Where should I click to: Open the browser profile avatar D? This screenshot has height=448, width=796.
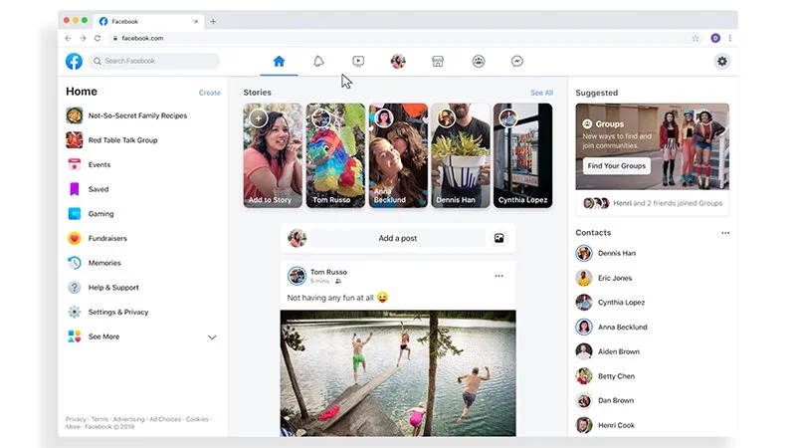pos(715,38)
